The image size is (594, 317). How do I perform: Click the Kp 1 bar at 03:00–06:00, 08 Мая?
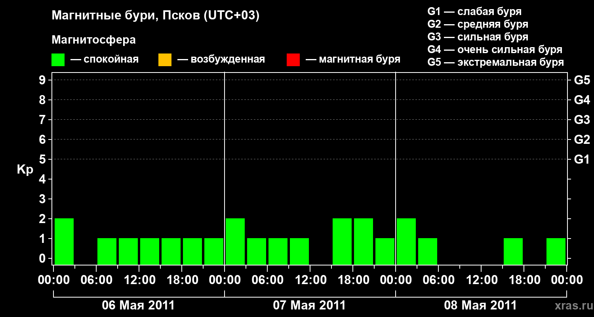click(x=428, y=251)
